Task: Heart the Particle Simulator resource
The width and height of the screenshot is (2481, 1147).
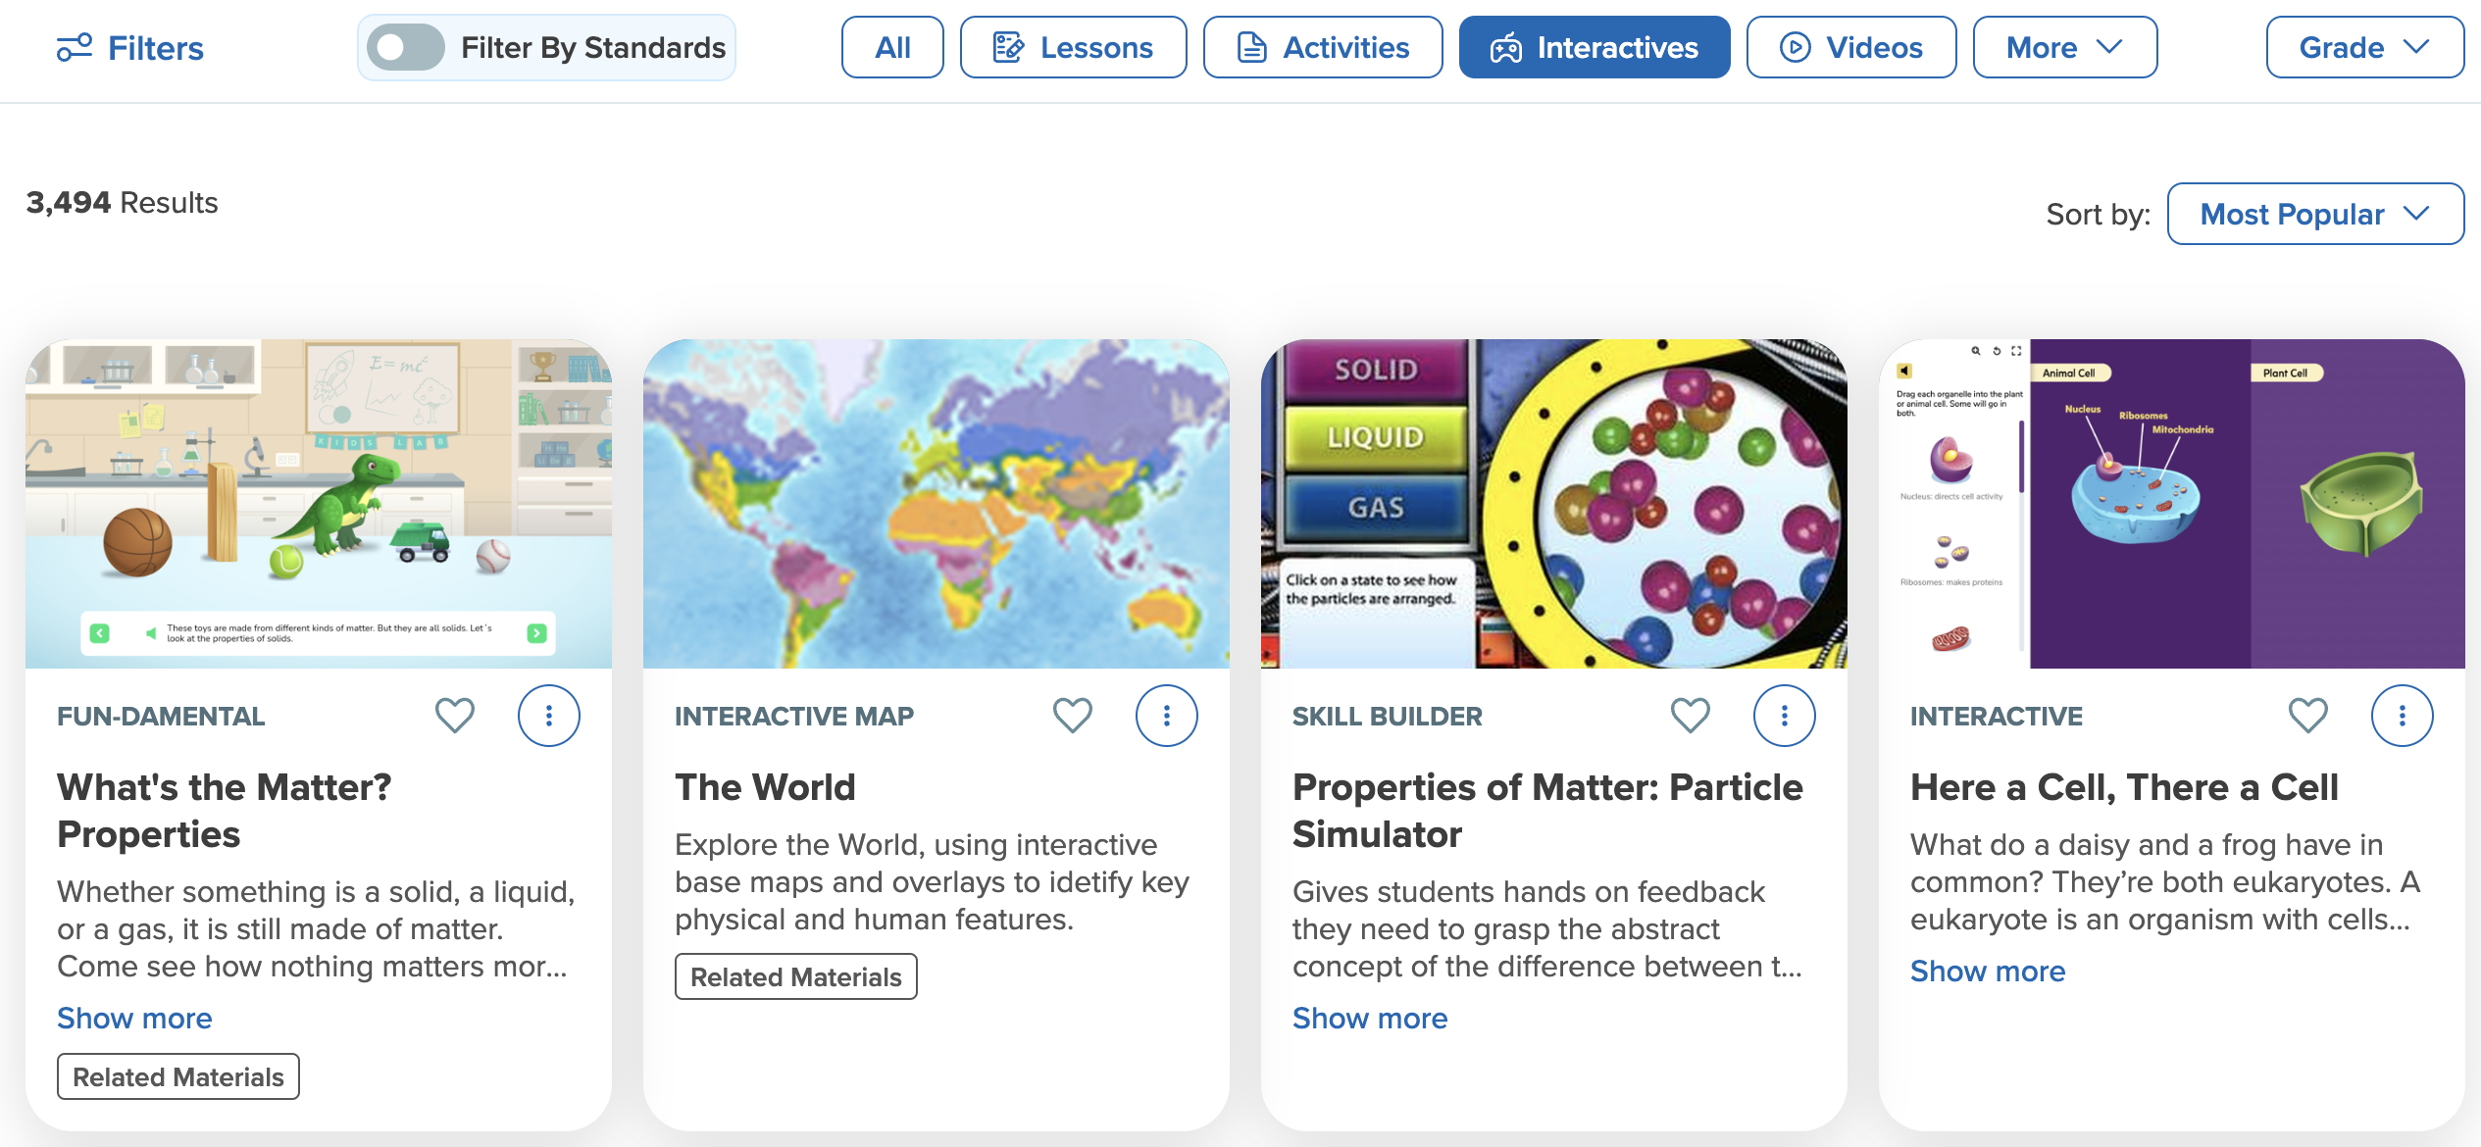Action: 1690,715
